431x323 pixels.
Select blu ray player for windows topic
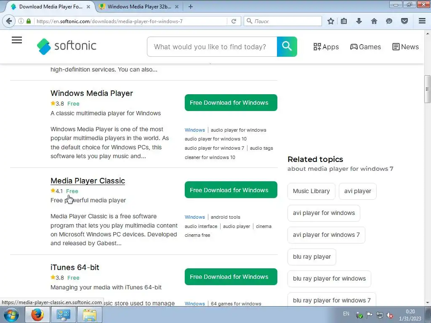(x=329, y=279)
